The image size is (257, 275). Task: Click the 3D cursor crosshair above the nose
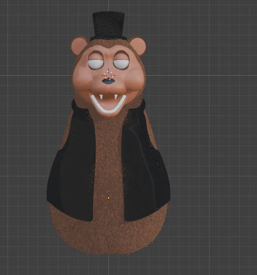pyautogui.click(x=108, y=75)
